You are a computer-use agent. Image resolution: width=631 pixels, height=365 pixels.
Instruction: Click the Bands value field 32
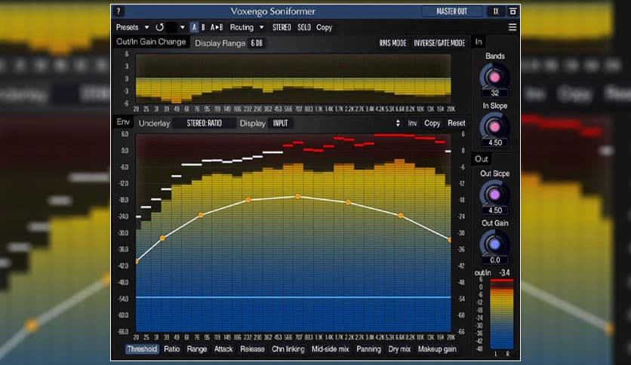click(494, 93)
